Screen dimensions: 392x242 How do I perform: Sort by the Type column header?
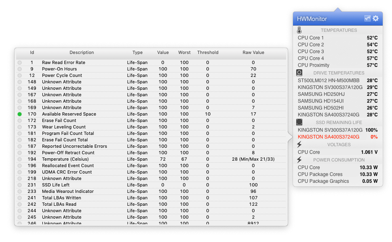137,52
